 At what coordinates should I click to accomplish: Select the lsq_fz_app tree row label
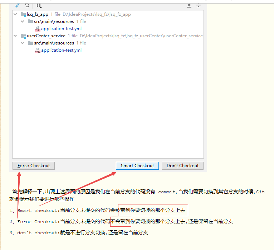38,14
